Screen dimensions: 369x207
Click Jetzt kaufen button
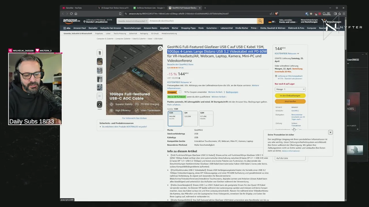290,101
